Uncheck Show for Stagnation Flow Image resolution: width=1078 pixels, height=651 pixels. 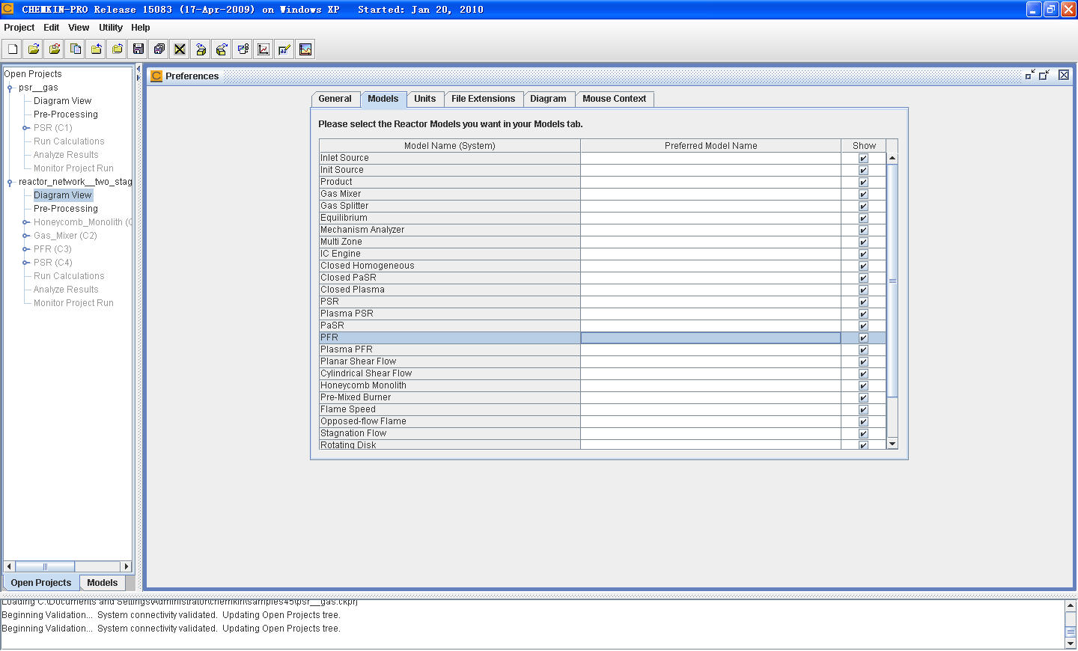pos(863,433)
